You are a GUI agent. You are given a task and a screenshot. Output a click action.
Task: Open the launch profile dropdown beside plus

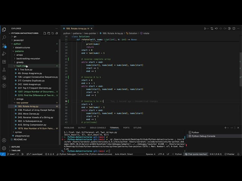[x=228, y=128]
